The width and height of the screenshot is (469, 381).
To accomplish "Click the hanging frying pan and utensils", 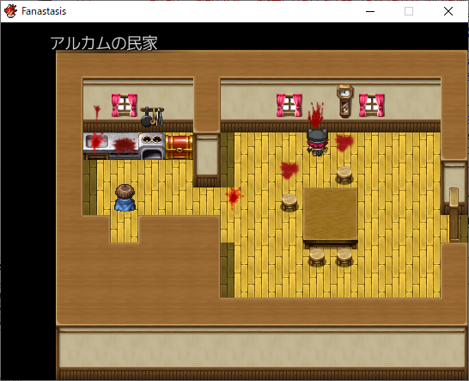I will (152, 117).
